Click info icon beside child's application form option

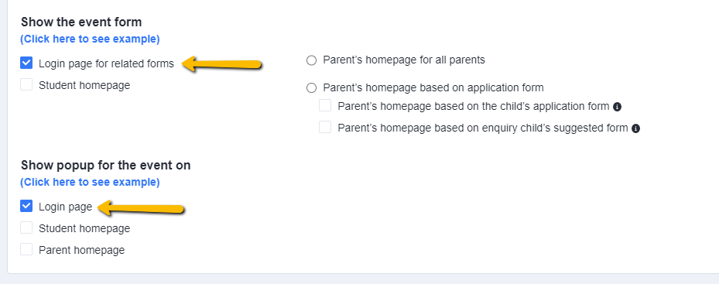617,107
